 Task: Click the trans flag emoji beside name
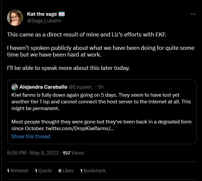tap(61, 14)
